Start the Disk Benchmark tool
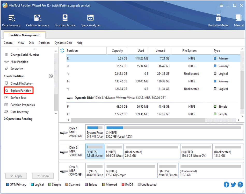Image resolution: width=246 pixels, height=194 pixels. (x=65, y=20)
